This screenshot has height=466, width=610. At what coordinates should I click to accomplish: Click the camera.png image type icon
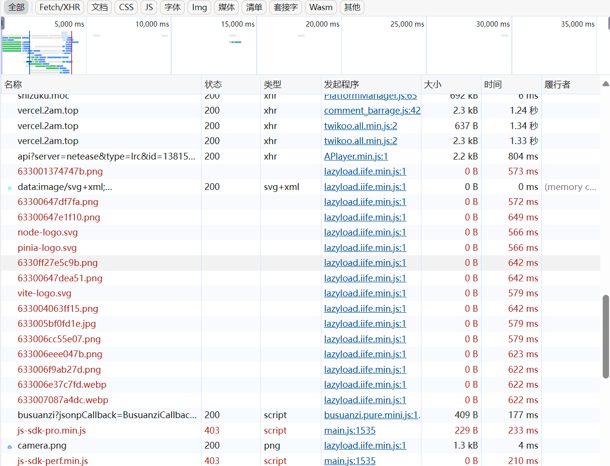coord(10,446)
